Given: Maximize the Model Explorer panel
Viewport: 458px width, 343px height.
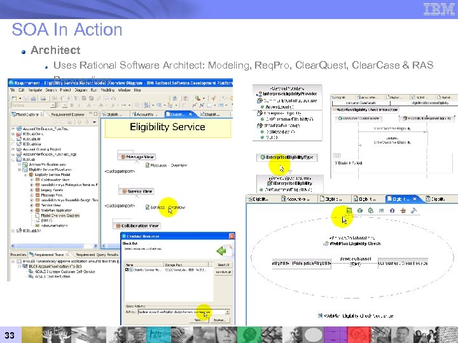Looking at the screenshot, I should pos(95,114).
